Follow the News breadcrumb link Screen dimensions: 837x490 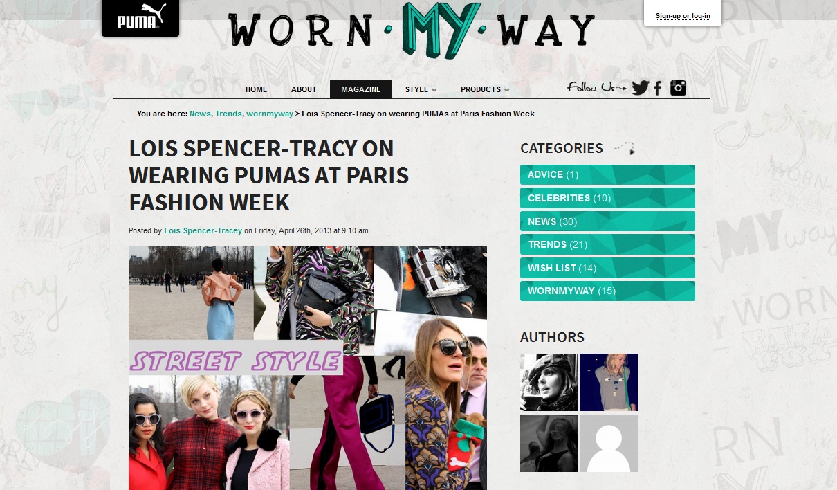tap(200, 114)
